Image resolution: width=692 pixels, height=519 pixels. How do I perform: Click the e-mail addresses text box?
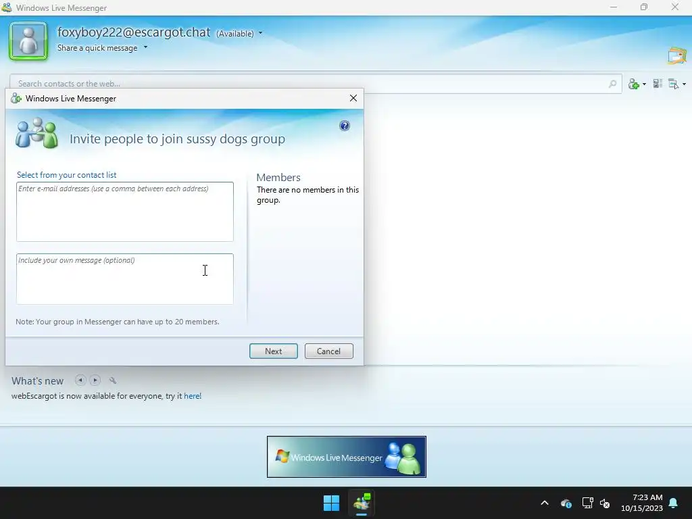click(125, 212)
